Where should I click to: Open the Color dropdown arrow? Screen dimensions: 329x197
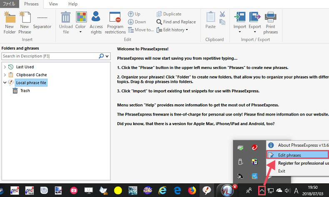pos(80,32)
